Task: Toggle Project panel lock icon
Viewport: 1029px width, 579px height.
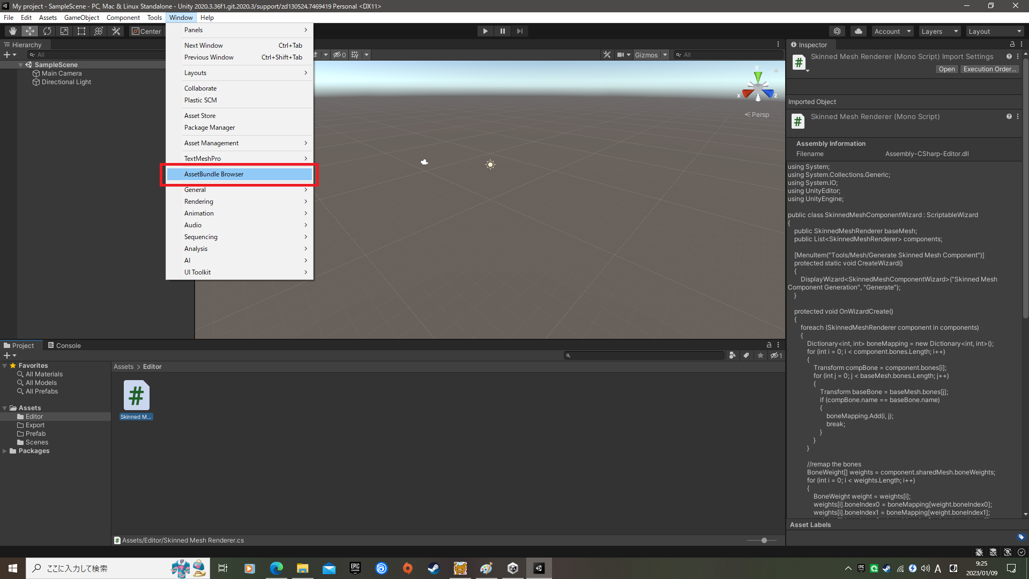Action: click(x=769, y=345)
